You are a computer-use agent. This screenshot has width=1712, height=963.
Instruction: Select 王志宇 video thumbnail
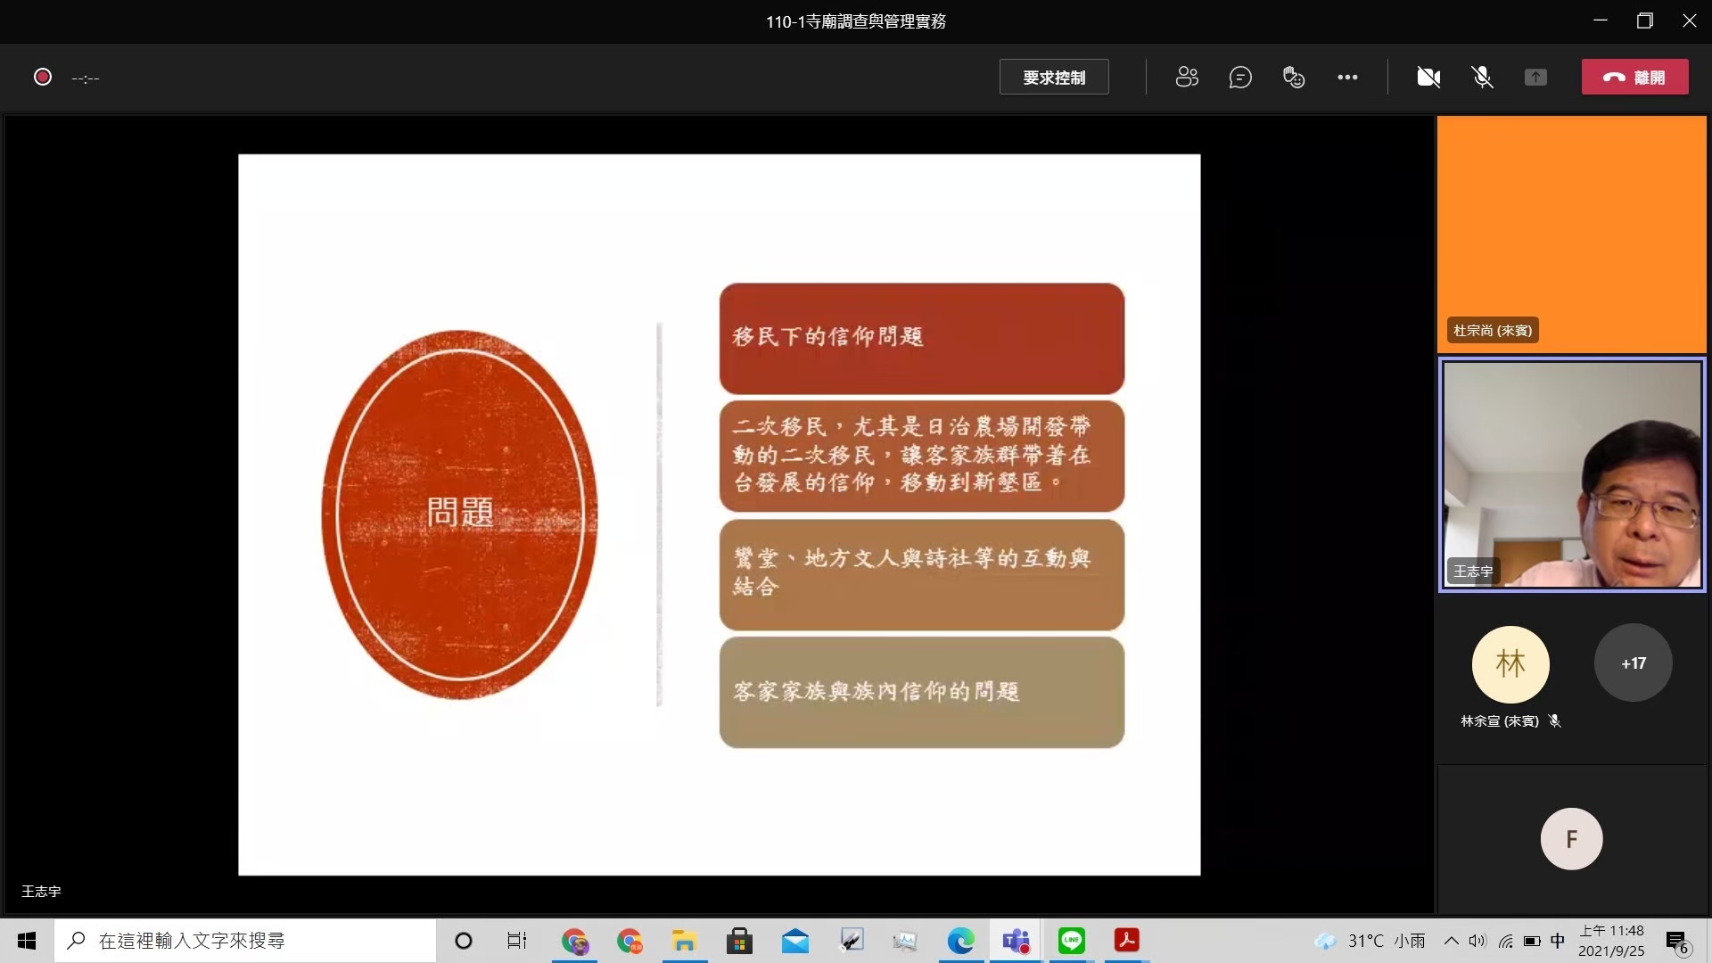click(1572, 474)
